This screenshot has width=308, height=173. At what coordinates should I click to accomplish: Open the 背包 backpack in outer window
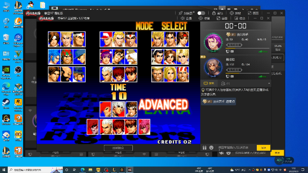pos(218,13)
